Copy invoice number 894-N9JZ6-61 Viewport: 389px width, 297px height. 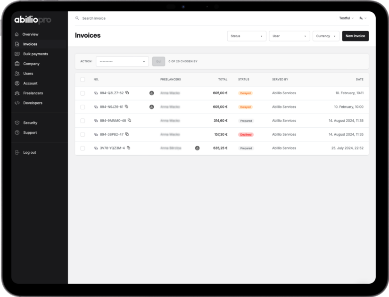126,107
